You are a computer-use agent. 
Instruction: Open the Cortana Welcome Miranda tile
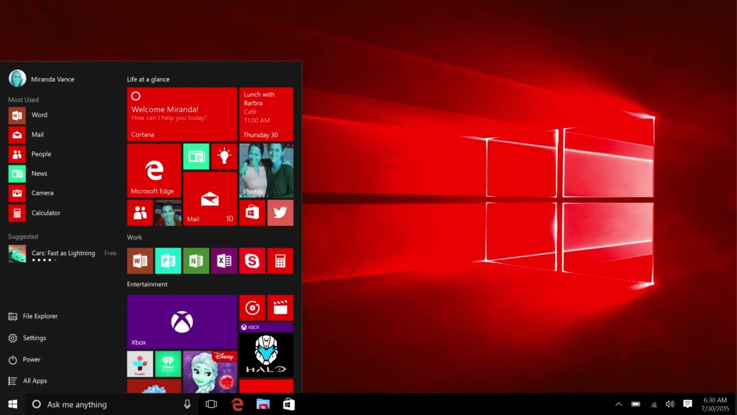point(182,114)
